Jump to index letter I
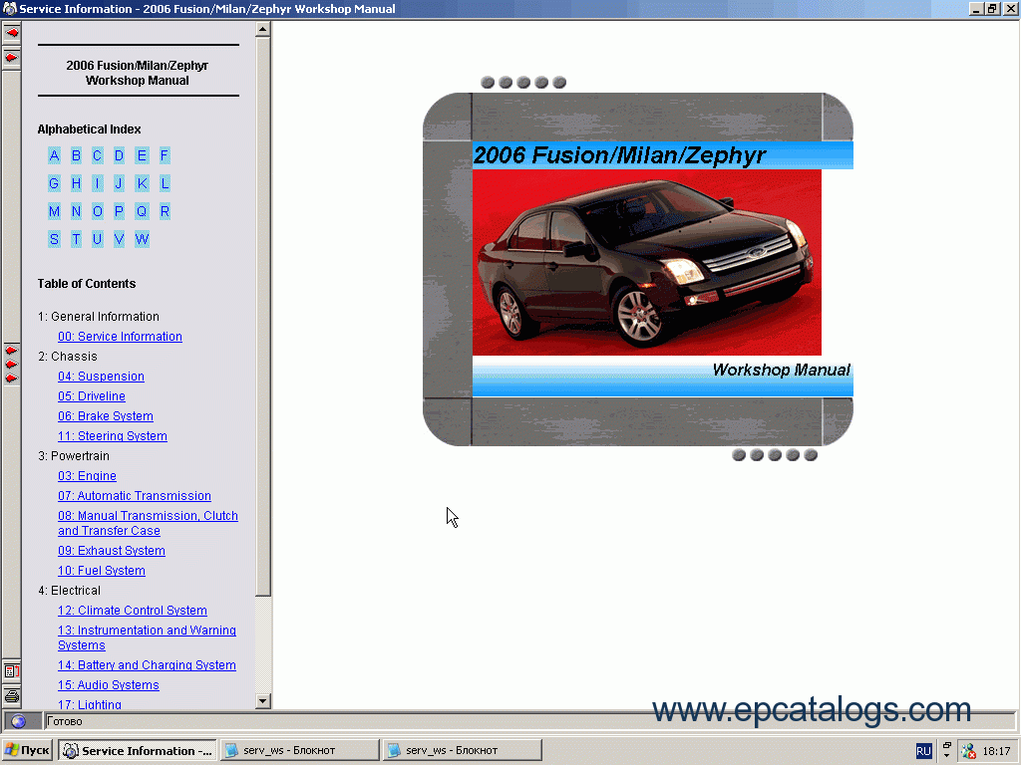 (x=97, y=183)
